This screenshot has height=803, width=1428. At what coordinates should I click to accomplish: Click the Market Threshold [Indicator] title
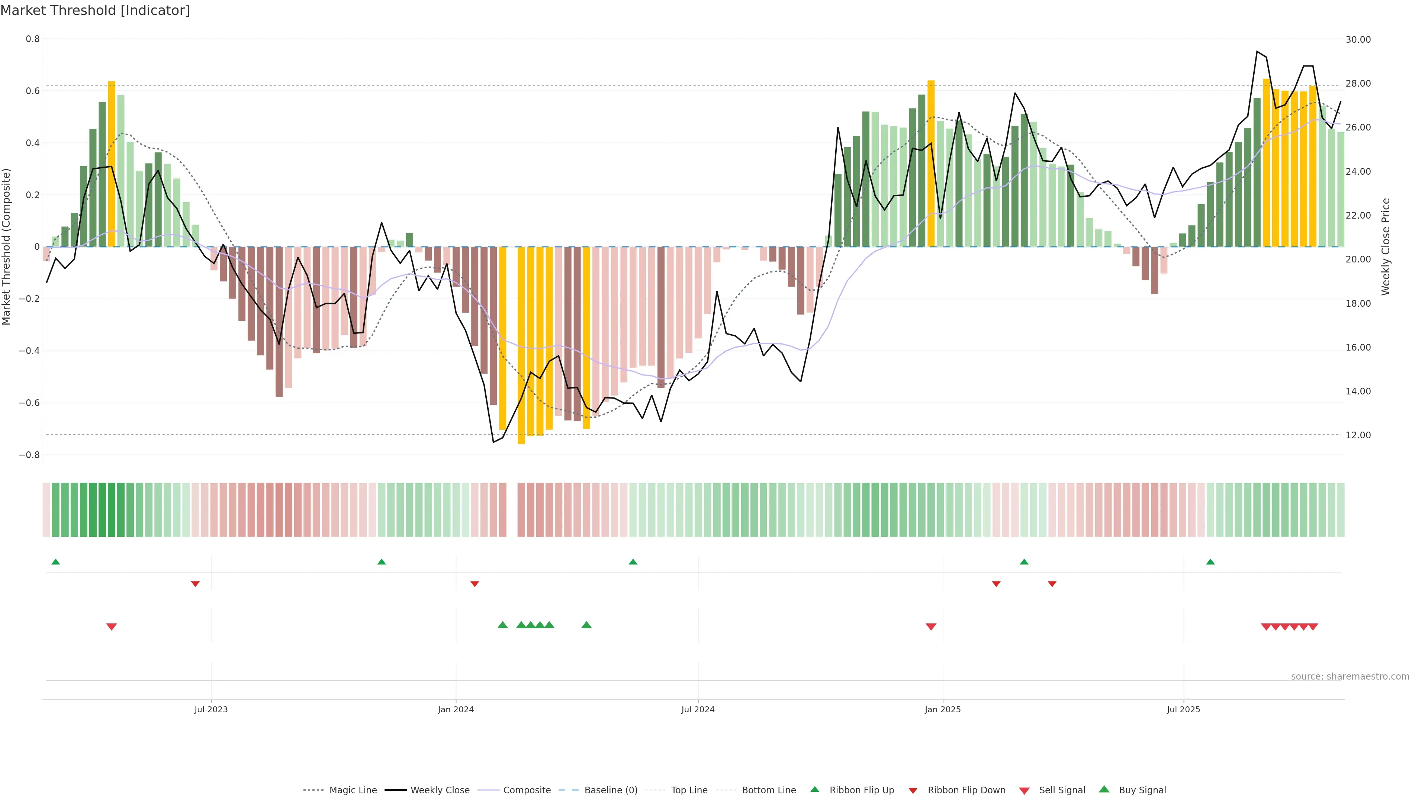click(95, 10)
